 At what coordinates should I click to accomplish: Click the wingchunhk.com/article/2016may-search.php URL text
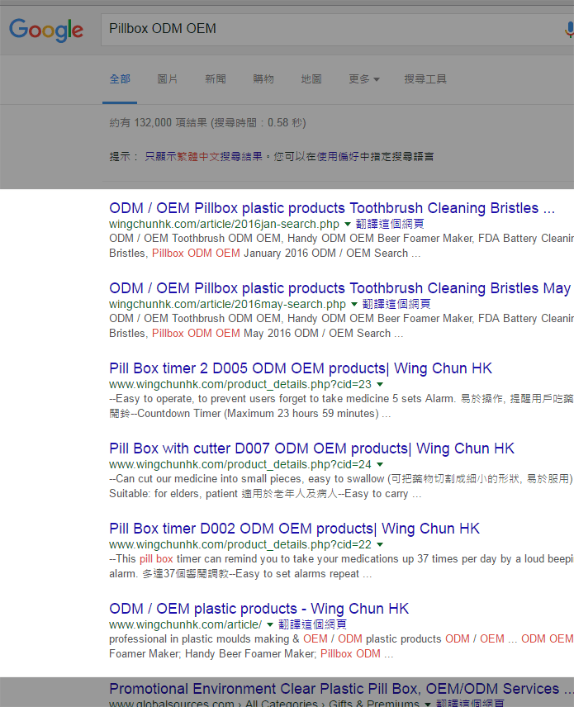tap(227, 304)
